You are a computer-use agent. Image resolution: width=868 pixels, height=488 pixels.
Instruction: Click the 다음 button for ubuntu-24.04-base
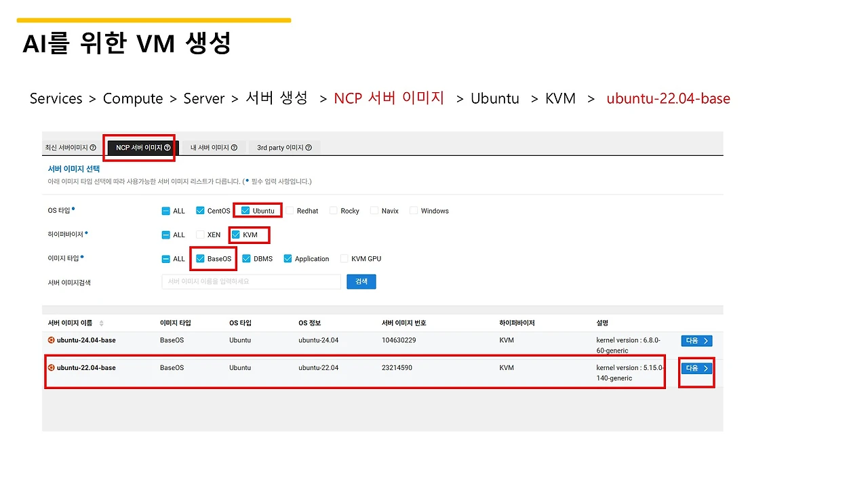click(696, 341)
